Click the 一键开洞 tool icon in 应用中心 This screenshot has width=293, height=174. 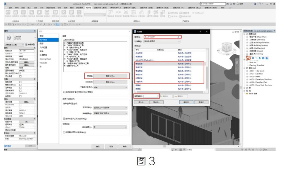click(x=149, y=12)
